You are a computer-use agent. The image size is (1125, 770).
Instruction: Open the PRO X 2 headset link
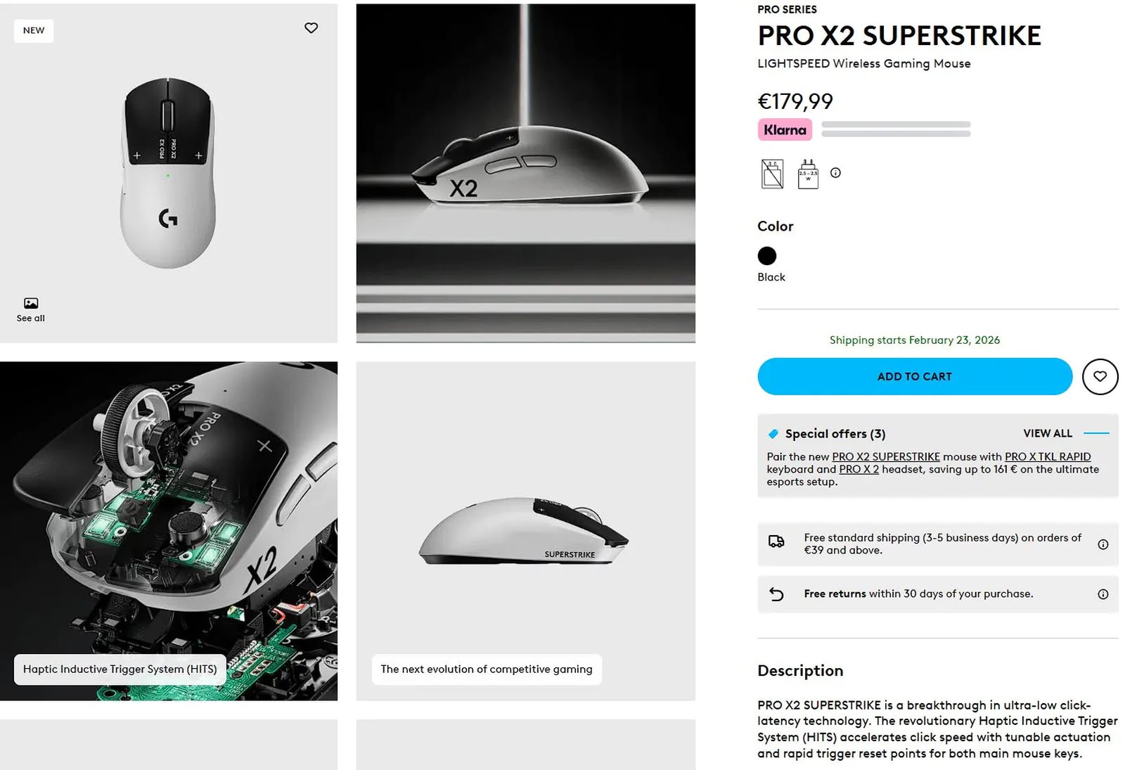click(x=859, y=469)
